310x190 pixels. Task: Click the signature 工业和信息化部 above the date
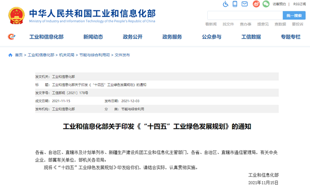coord(263,175)
